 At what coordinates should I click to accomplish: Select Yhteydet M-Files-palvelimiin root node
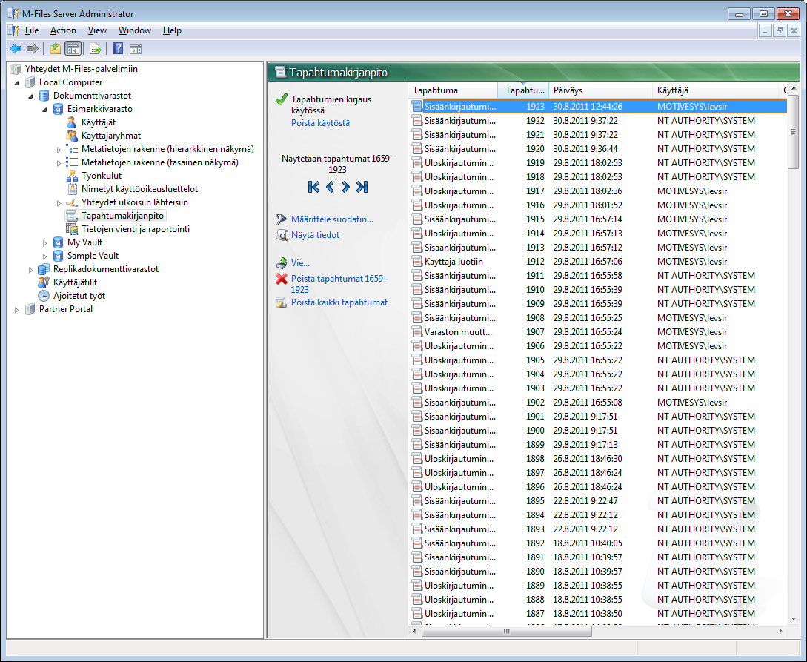pos(82,69)
